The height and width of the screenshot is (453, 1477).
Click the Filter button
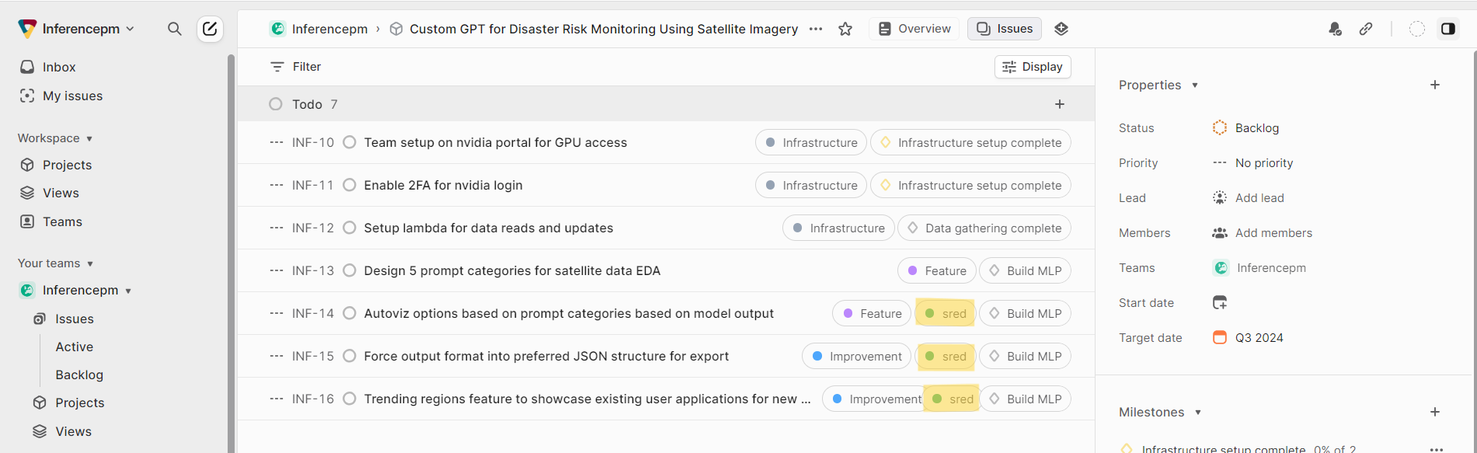pyautogui.click(x=295, y=67)
